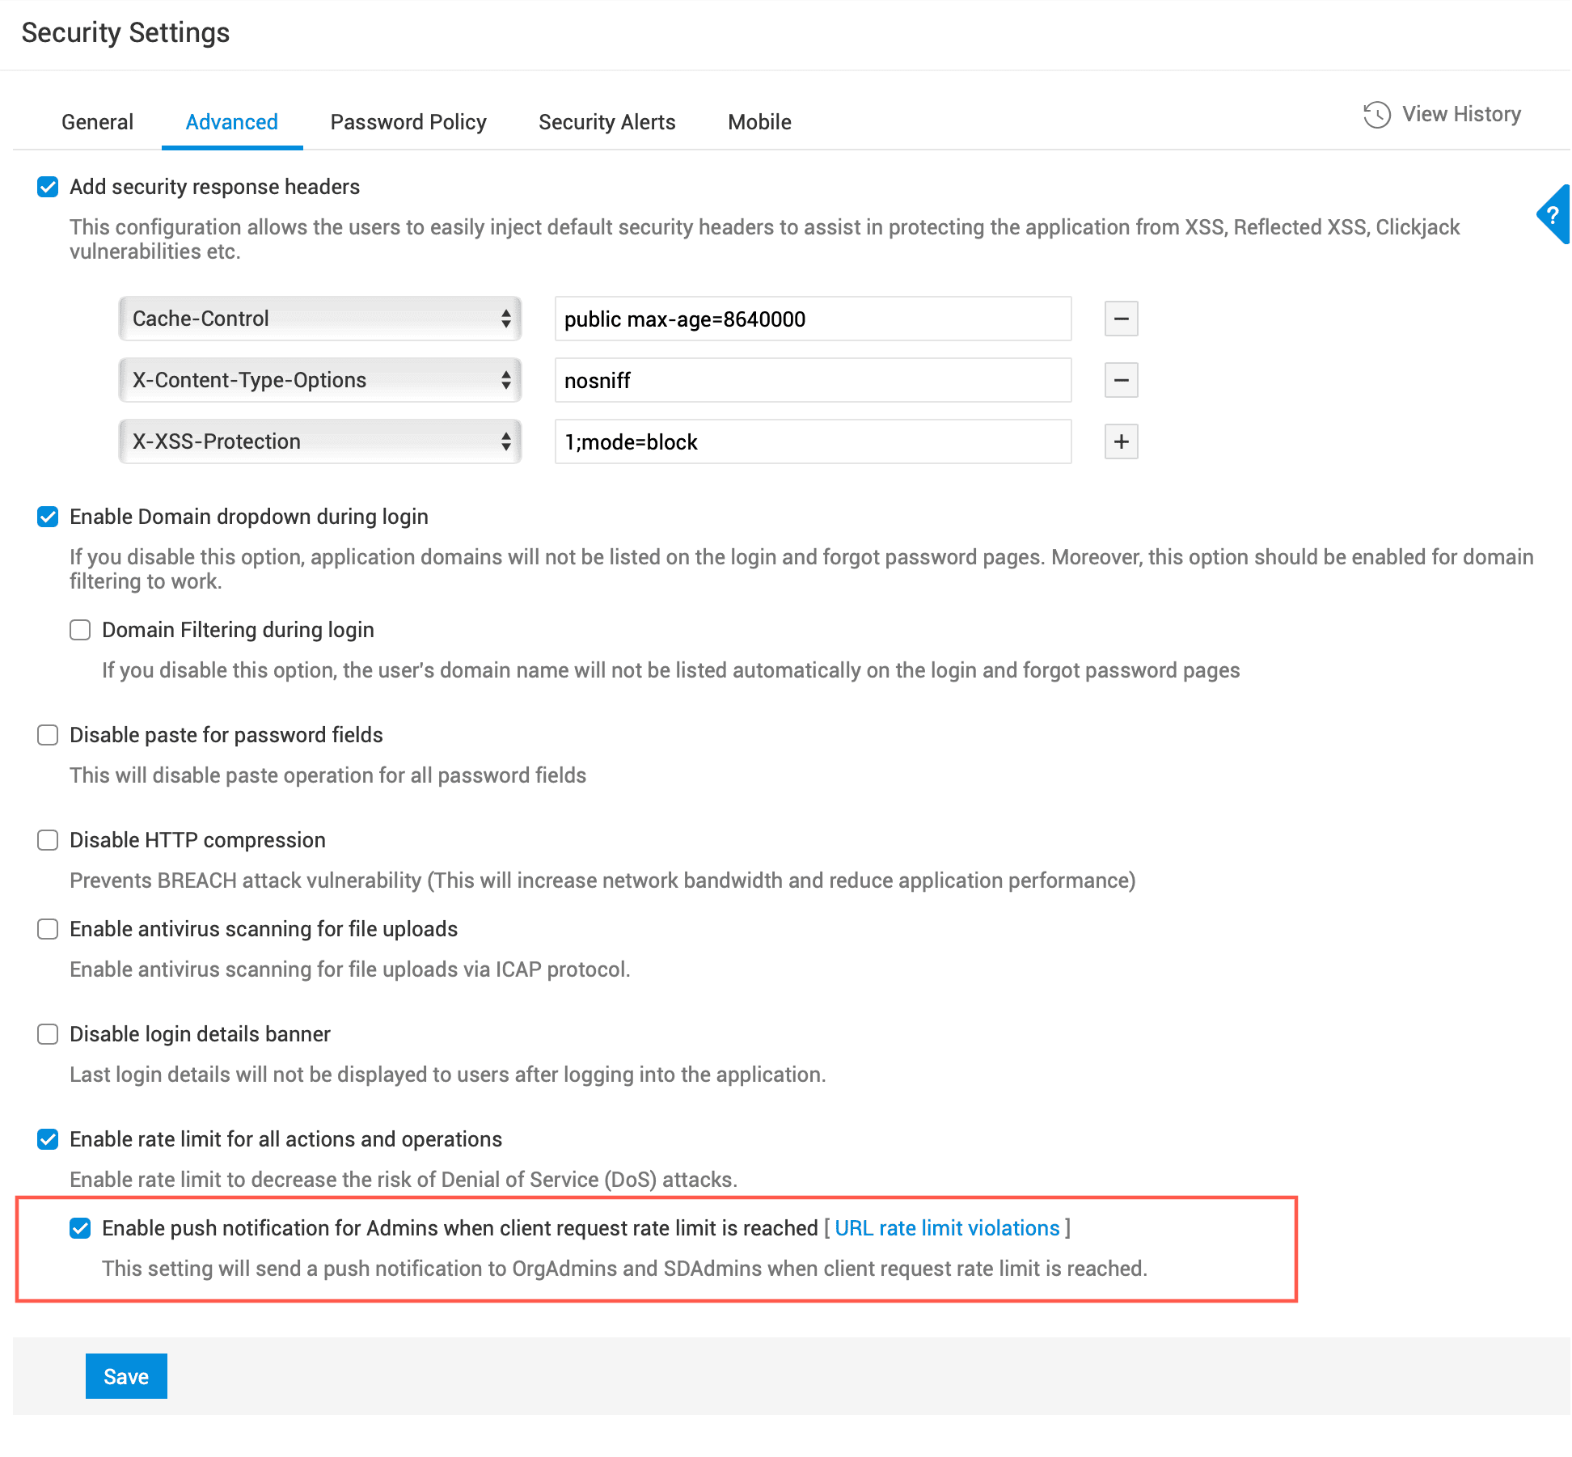Click the View History clock icon

pyautogui.click(x=1376, y=115)
